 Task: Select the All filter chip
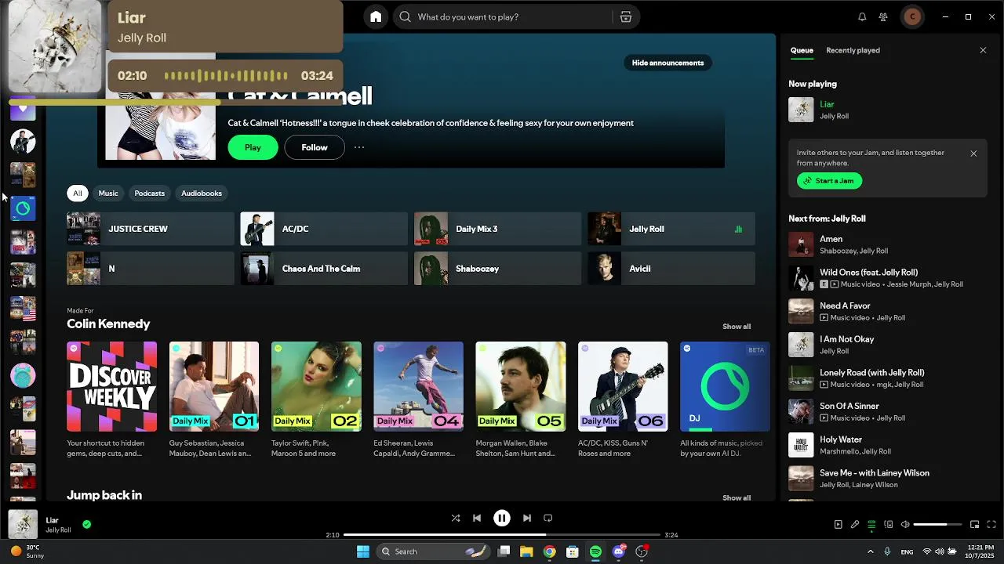tap(77, 193)
